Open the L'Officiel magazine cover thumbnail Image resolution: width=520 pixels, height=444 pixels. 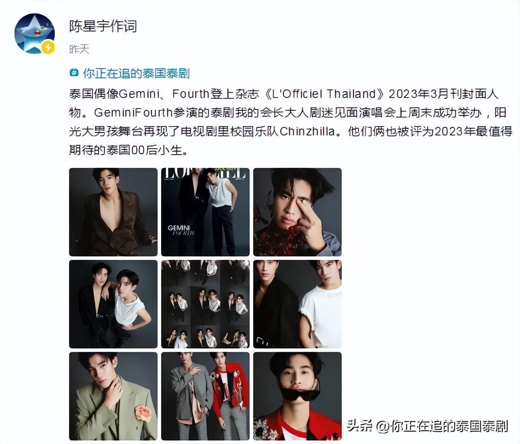click(205, 212)
